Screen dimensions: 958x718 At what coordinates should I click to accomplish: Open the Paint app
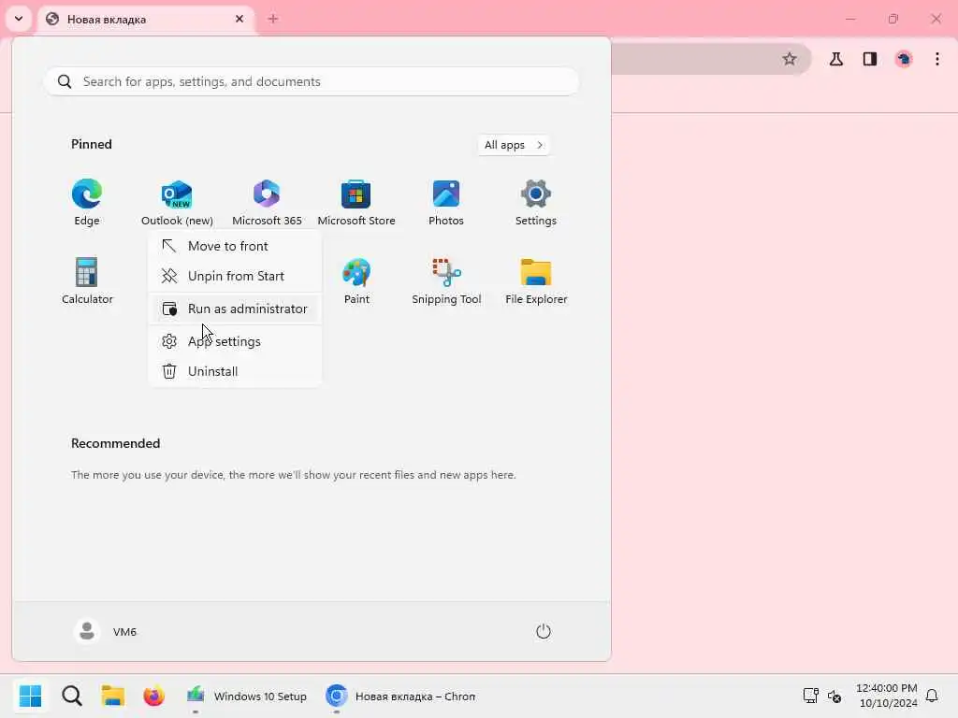pyautogui.click(x=356, y=280)
